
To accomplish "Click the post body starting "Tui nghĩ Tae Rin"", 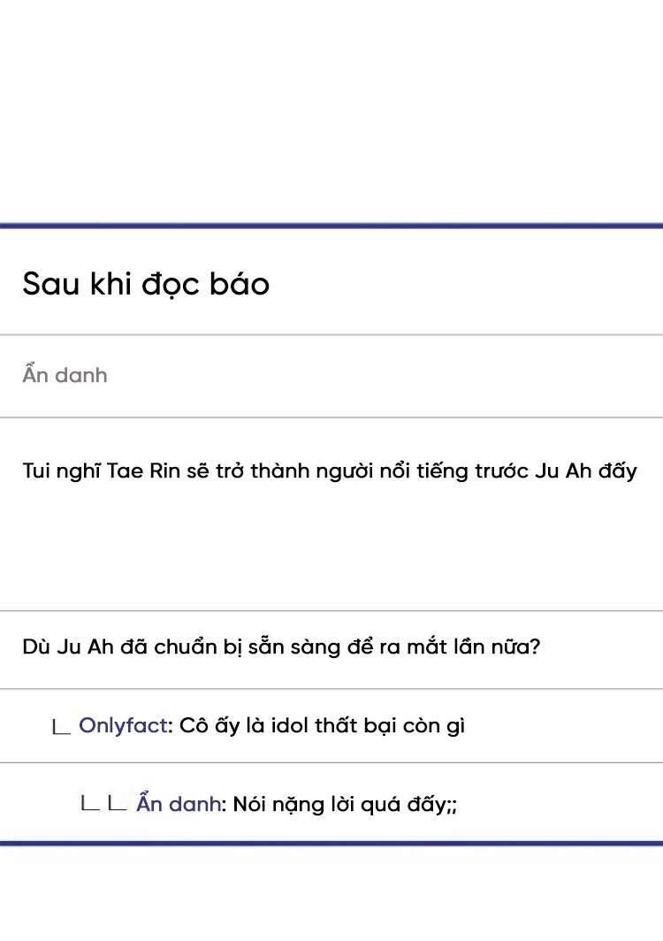I will (x=329, y=470).
